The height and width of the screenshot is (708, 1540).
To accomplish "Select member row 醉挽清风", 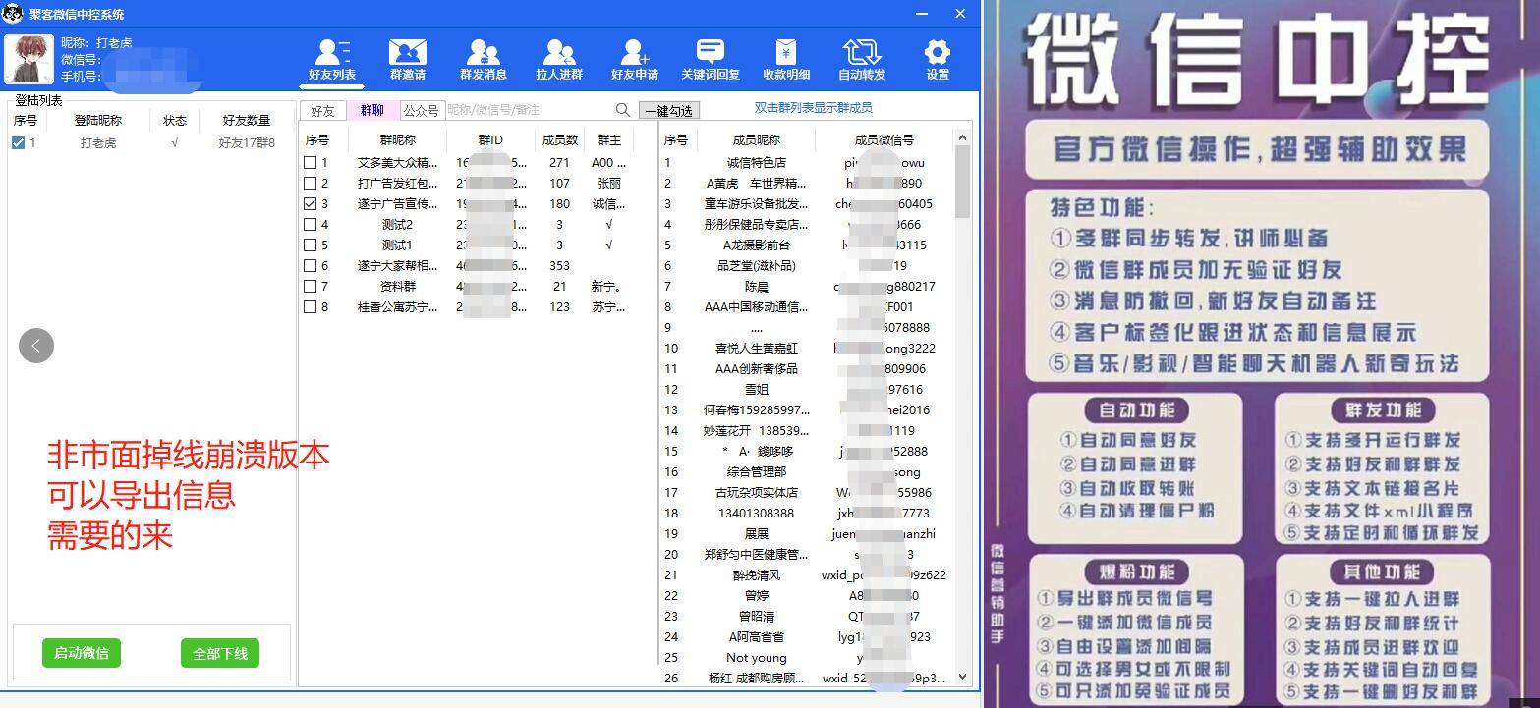I will 806,575.
